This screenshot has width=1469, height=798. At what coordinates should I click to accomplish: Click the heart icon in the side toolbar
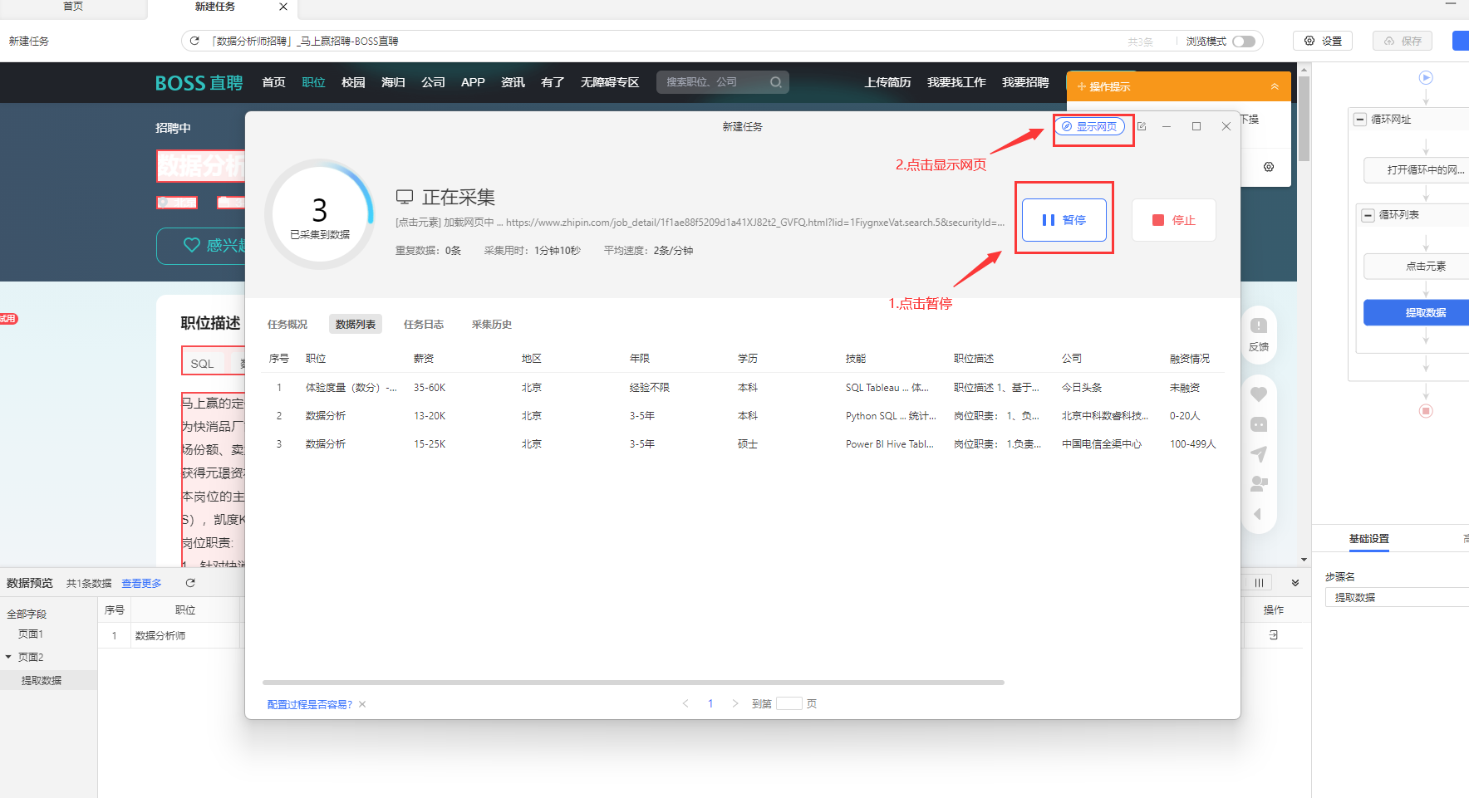(1259, 394)
